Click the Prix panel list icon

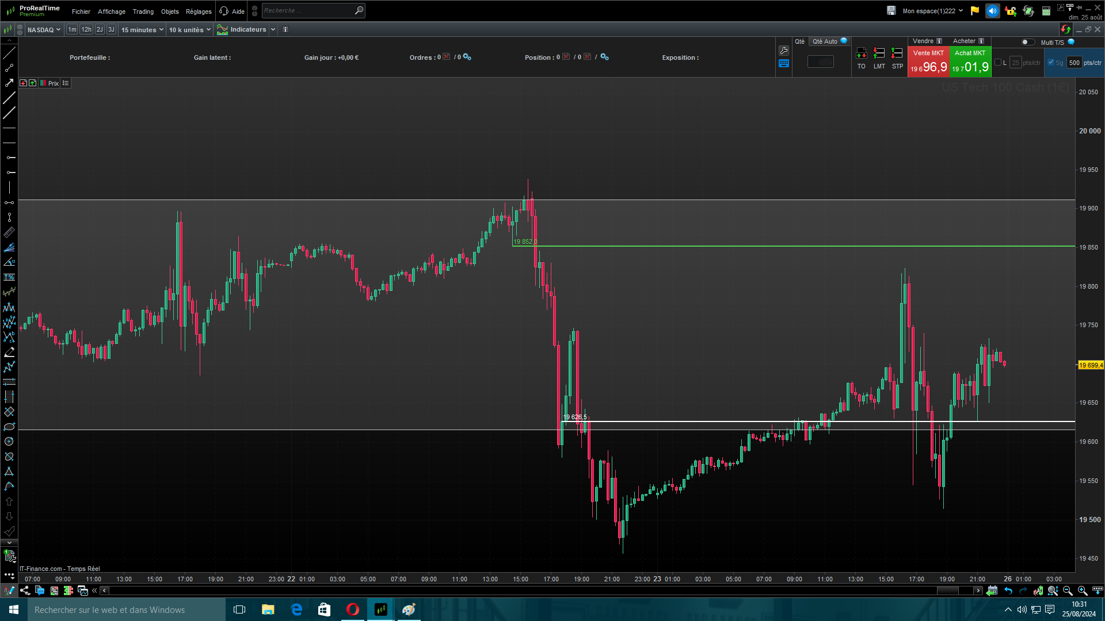pyautogui.click(x=66, y=83)
